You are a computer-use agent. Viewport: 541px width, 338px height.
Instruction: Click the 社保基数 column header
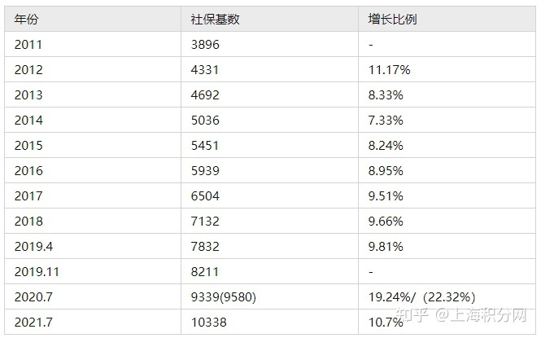pos(269,19)
